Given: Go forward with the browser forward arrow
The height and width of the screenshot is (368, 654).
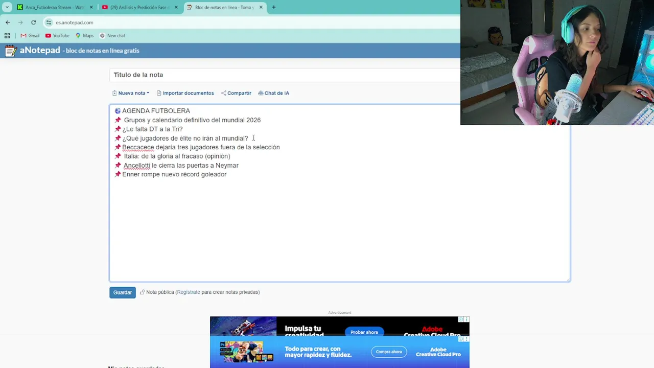Looking at the screenshot, I should tap(20, 22).
